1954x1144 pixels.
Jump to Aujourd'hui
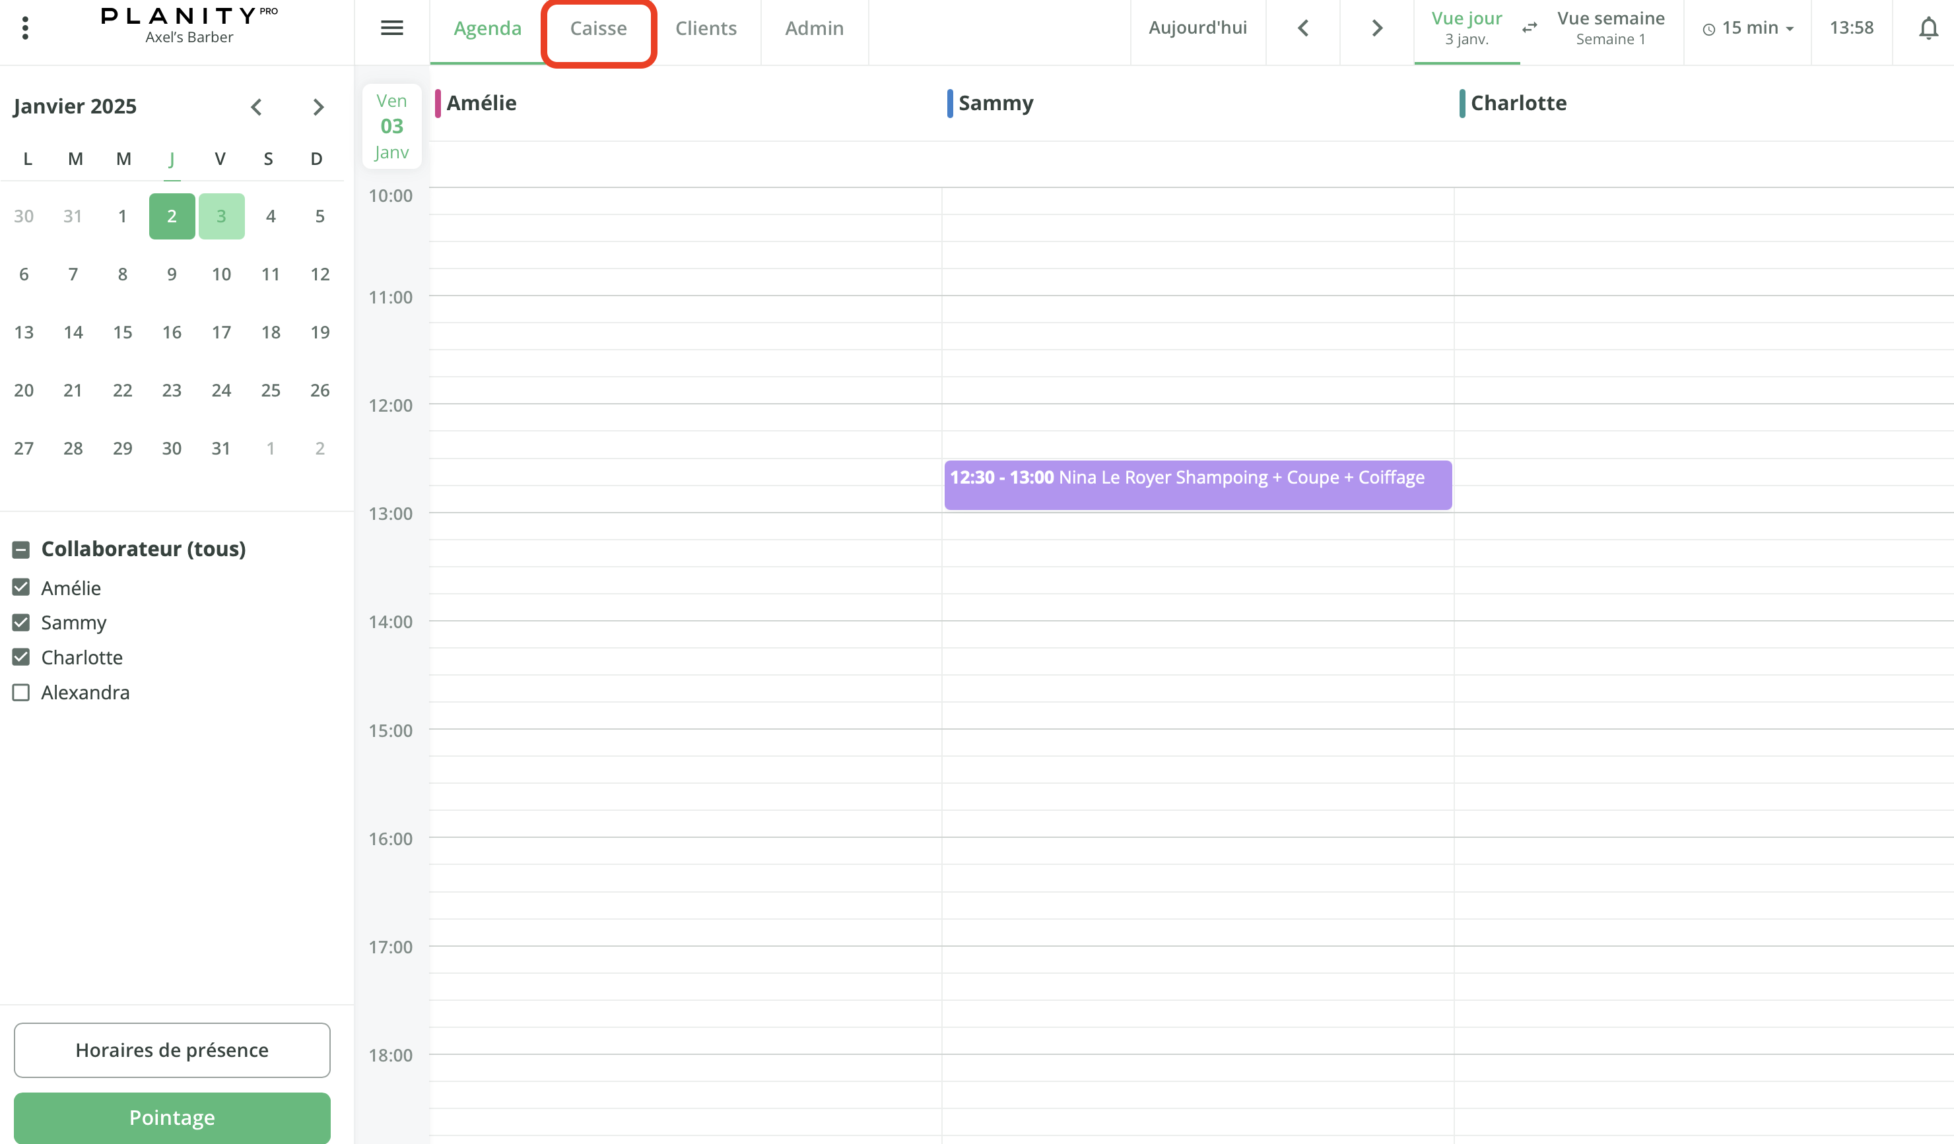click(x=1197, y=28)
